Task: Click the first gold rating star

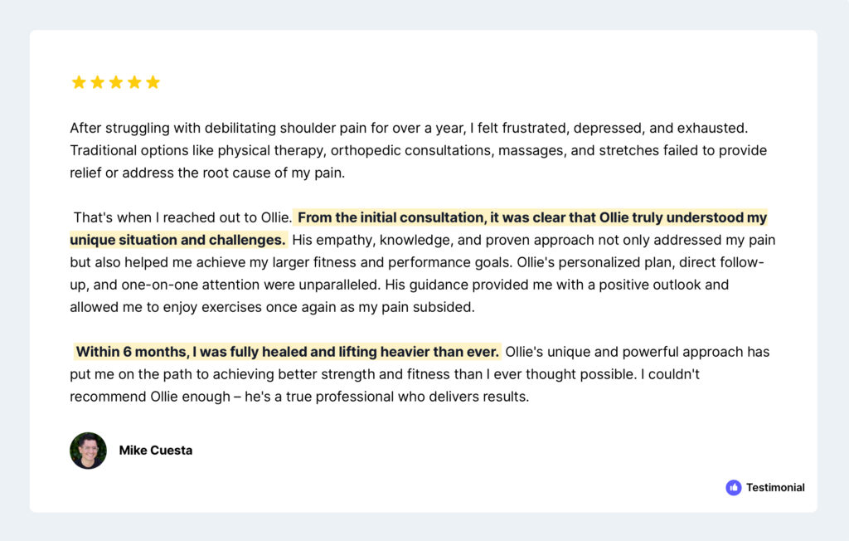Action: click(x=79, y=82)
